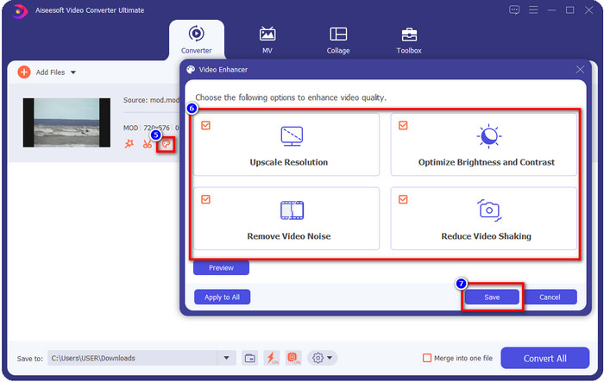Click the Save to path field
The image size is (604, 382).
[132, 358]
